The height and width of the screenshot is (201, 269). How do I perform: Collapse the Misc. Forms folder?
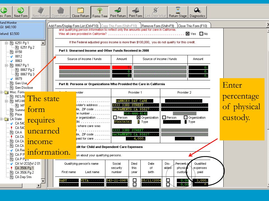(x=1, y=92)
